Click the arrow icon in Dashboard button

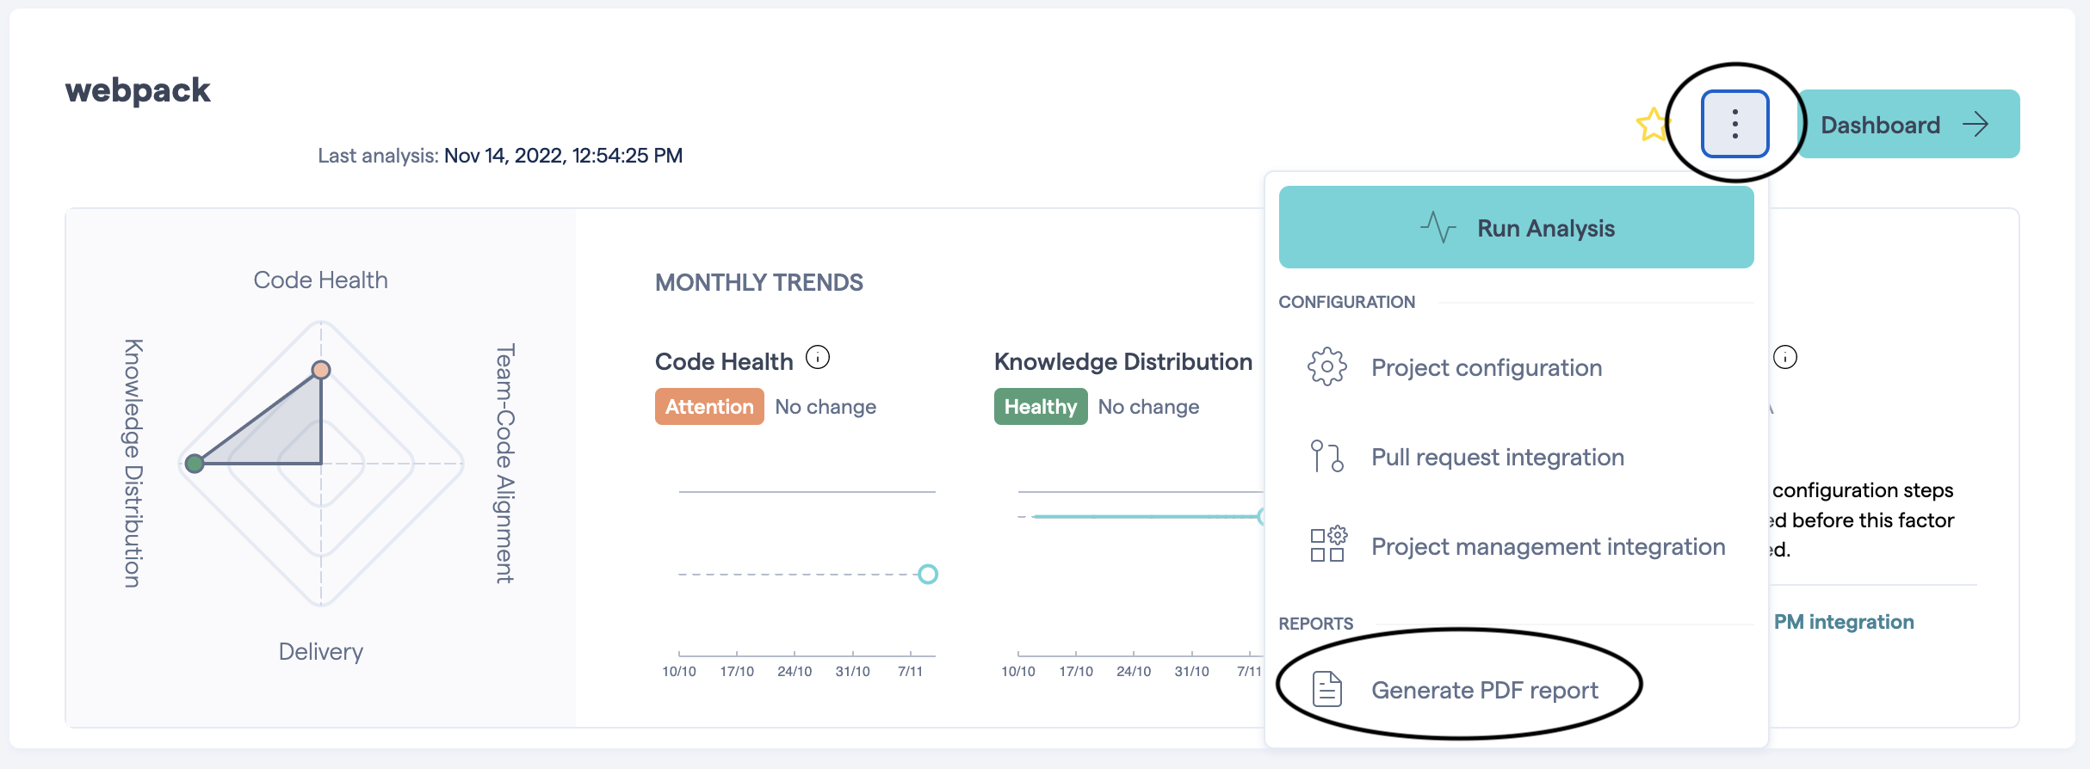tap(1976, 124)
